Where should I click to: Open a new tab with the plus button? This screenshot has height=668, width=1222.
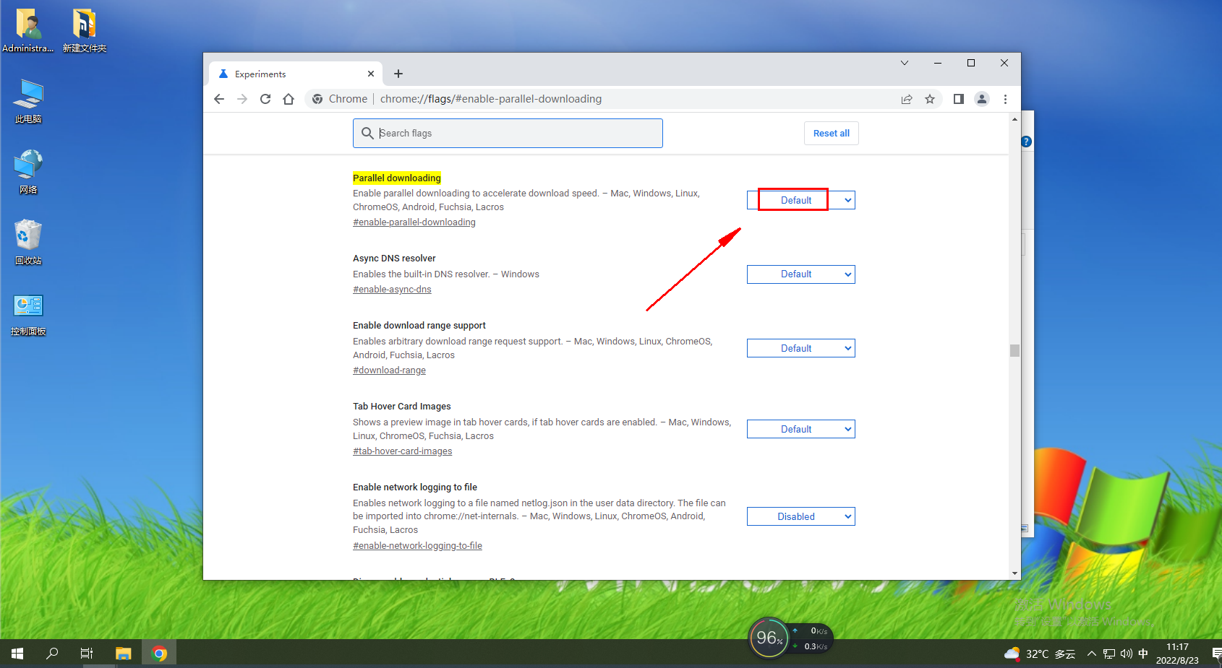coord(398,74)
